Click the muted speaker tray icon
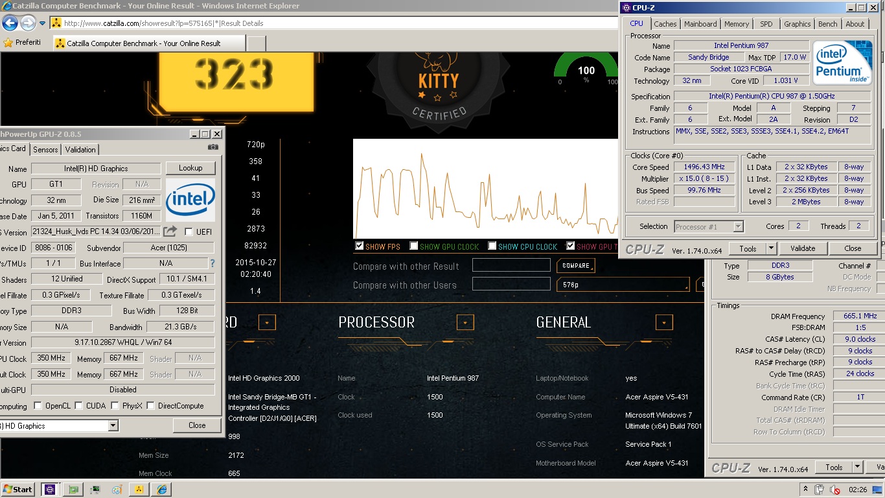 click(836, 490)
